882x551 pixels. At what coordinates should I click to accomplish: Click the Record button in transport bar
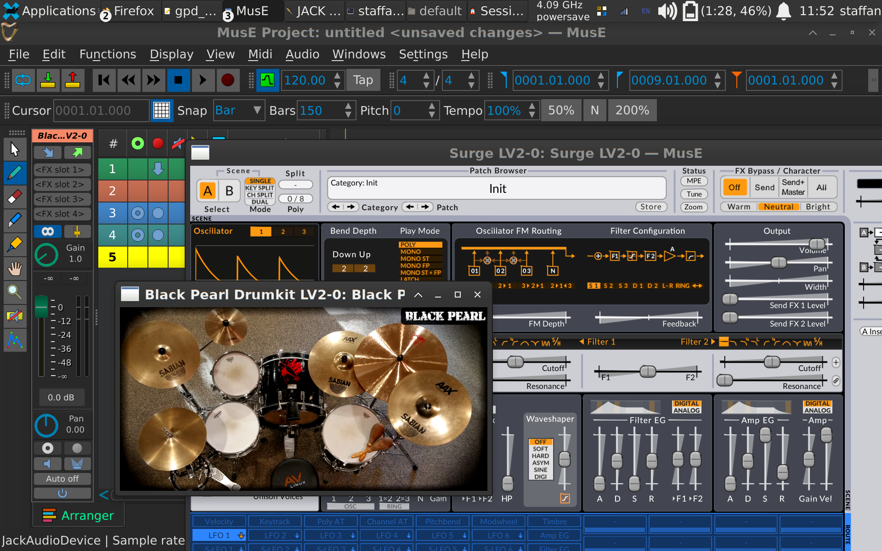point(227,80)
